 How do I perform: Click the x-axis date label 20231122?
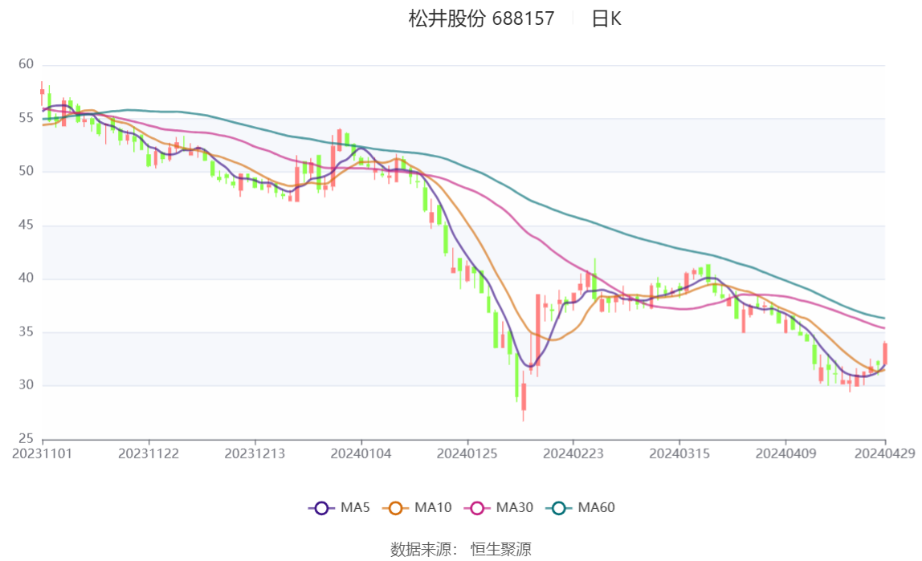pyautogui.click(x=148, y=453)
